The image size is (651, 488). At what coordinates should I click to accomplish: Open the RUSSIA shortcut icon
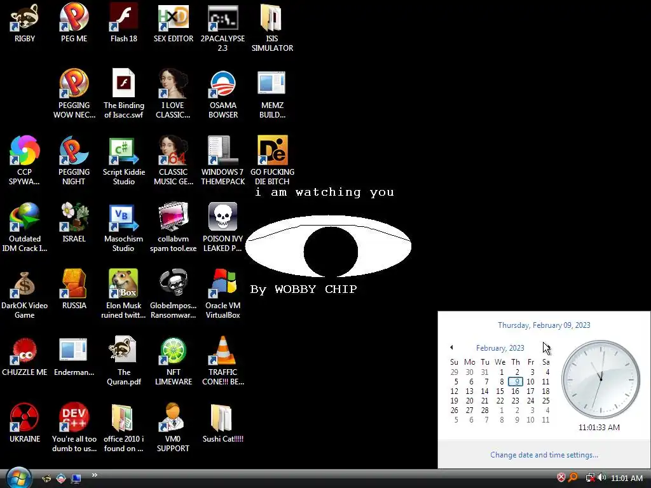point(74,290)
